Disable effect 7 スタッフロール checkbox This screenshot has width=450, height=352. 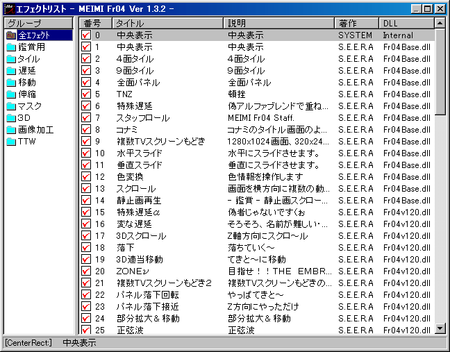pos(86,118)
